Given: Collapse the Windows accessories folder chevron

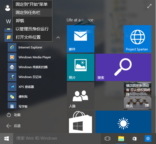Looking at the screenshot, I should pos(58,37).
